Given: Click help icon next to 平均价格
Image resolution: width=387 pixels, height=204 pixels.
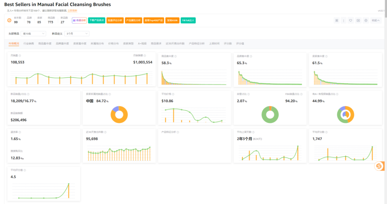Looking at the screenshot, I should [x=173, y=94].
